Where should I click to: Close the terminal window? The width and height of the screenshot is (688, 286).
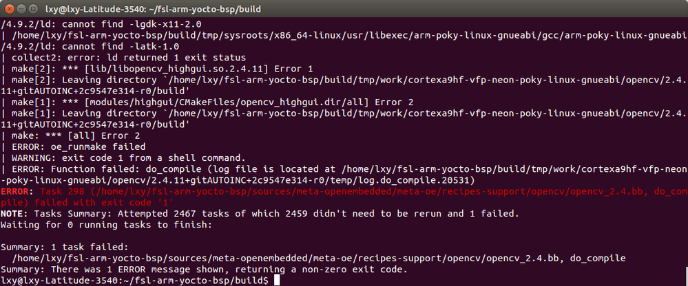[x=10, y=8]
